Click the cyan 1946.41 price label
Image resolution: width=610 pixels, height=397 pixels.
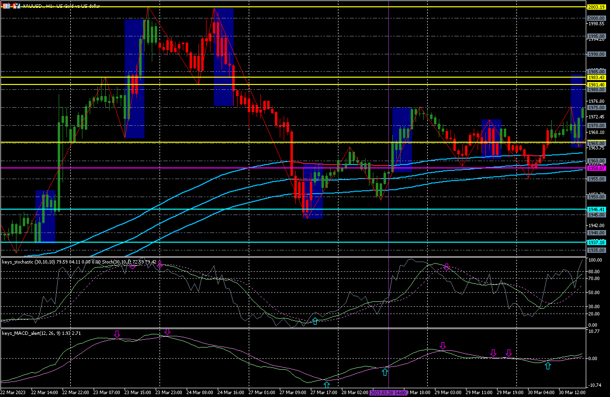coord(595,209)
